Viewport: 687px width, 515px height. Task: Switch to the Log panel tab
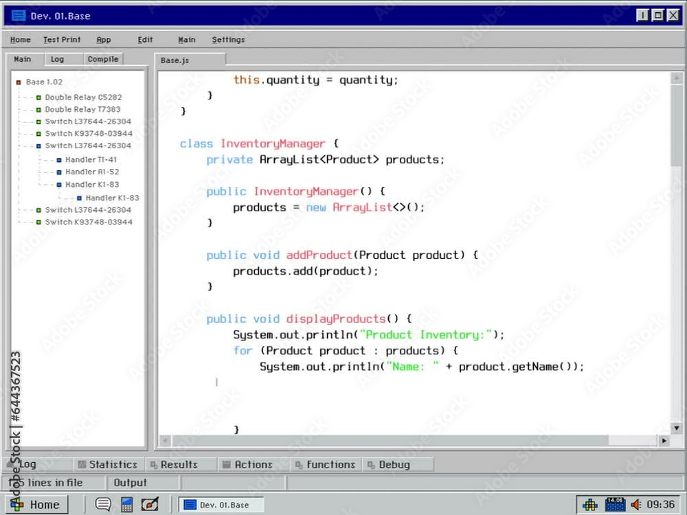click(57, 59)
